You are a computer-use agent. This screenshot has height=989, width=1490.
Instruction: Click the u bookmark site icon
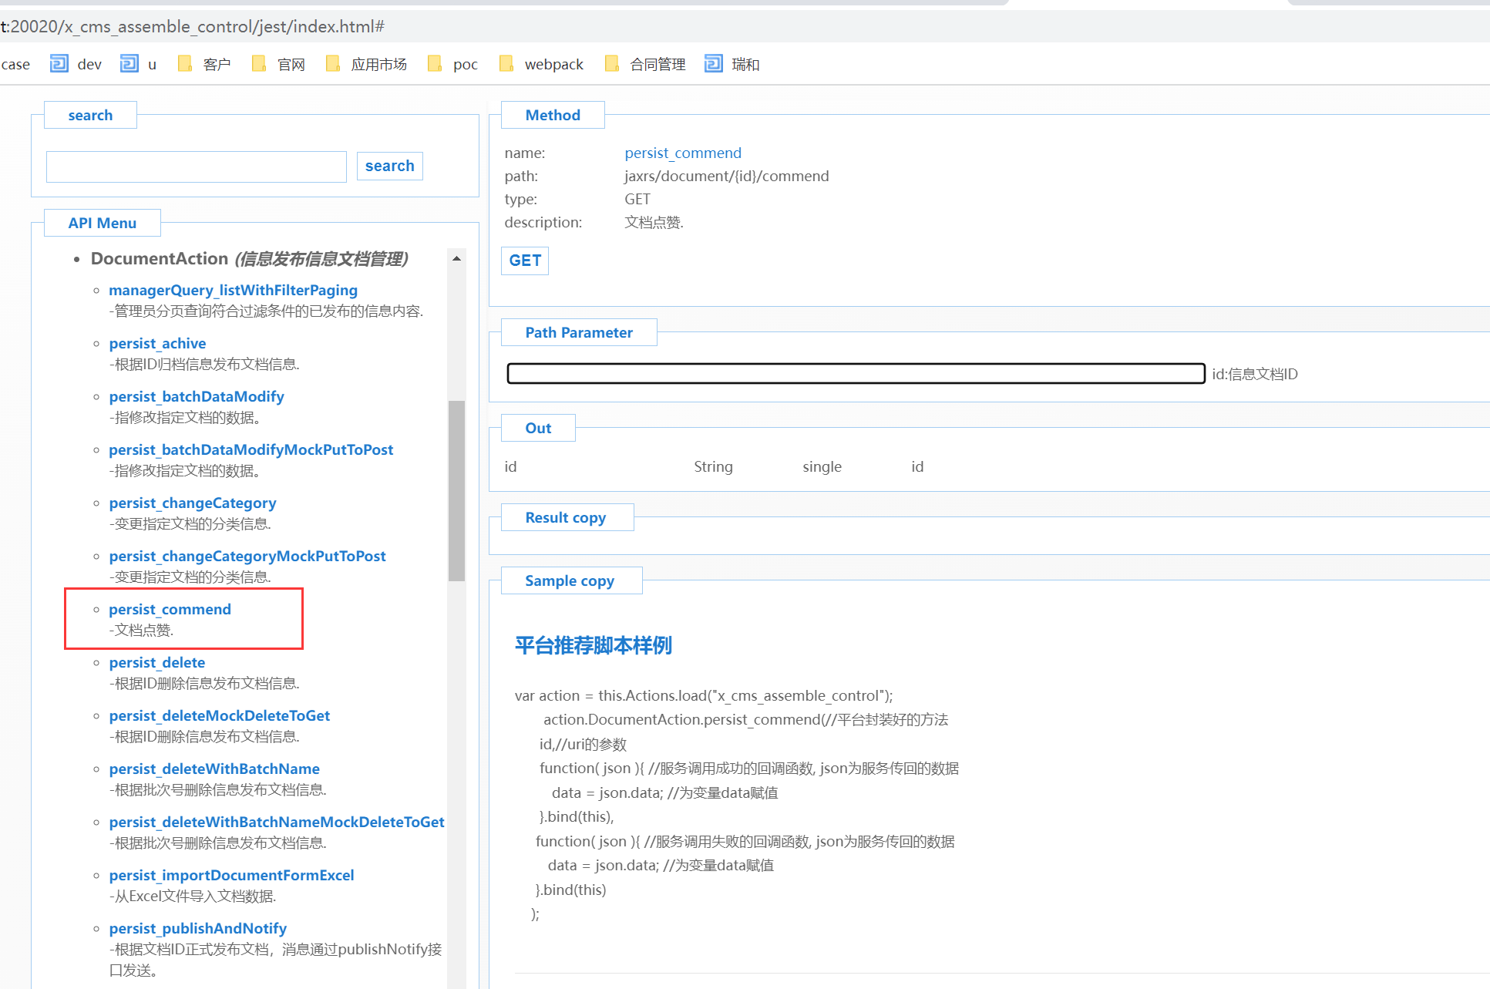click(x=129, y=64)
